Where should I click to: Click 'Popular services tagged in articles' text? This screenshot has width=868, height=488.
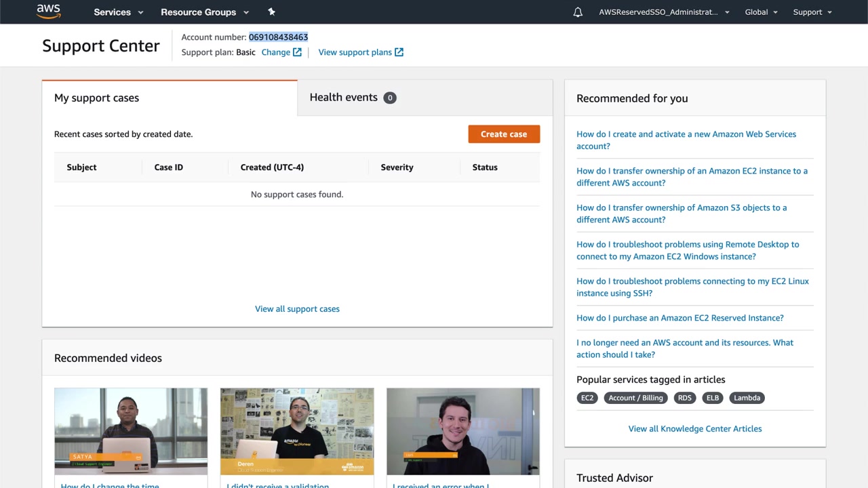coord(651,380)
